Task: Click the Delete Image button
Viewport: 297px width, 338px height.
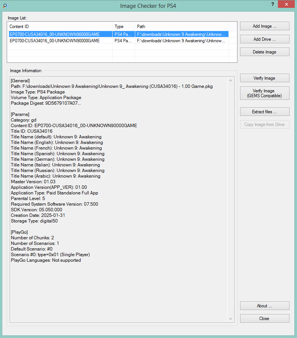Action: pyautogui.click(x=264, y=52)
